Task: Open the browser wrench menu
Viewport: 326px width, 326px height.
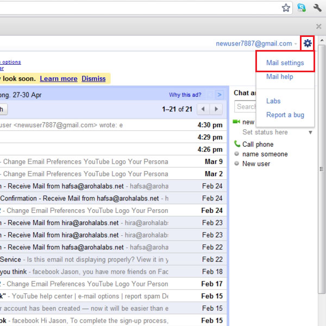Action: (317, 8)
